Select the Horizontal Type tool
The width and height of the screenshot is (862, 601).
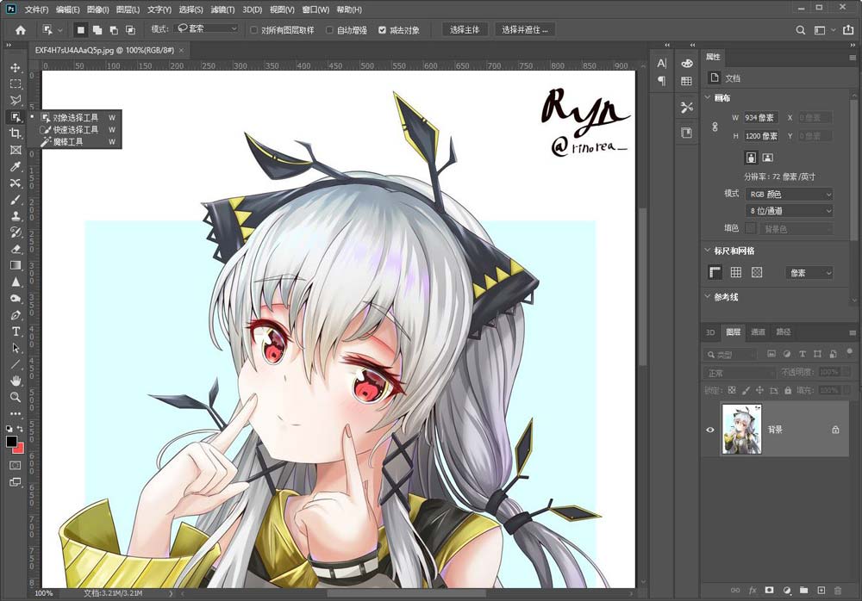[16, 331]
